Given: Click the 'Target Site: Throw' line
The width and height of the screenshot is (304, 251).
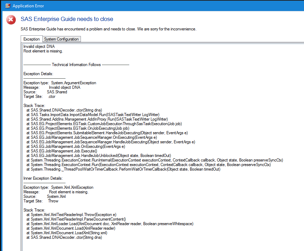Looking at the screenshot, I should (41, 201).
